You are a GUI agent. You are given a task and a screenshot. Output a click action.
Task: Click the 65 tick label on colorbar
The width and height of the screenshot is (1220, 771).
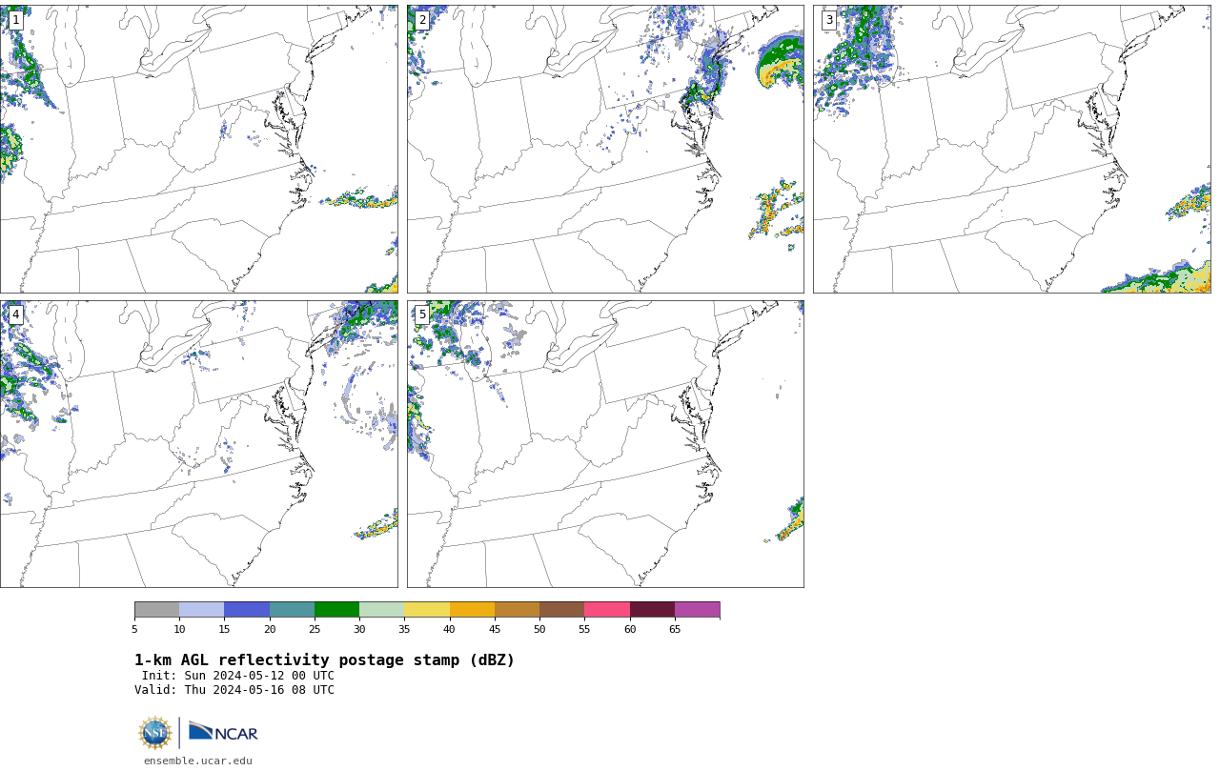(675, 629)
